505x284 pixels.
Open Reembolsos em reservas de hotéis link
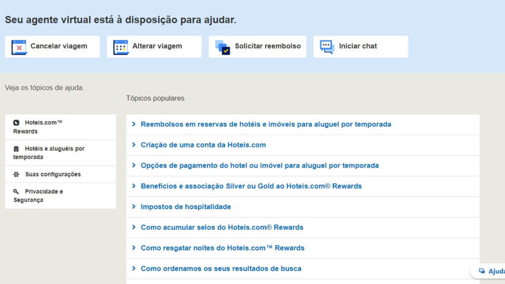click(266, 124)
